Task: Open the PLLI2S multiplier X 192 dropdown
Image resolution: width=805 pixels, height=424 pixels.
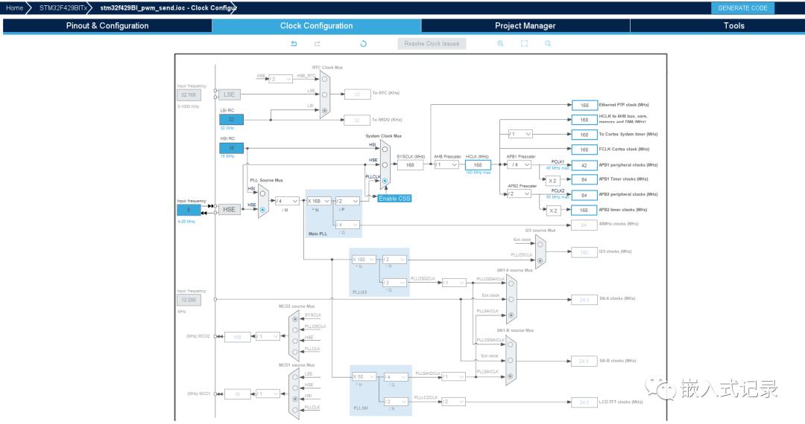Action: (x=364, y=260)
